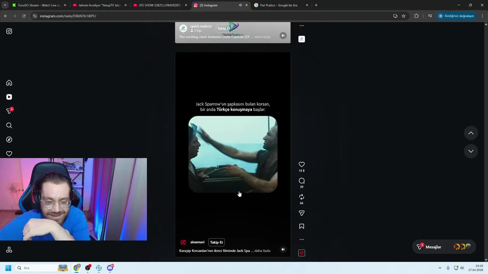
Task: Open a new browser tab
Action: [x=316, y=5]
